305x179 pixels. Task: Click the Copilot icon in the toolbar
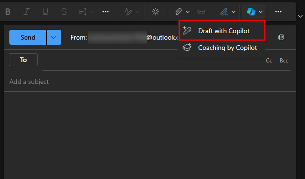pos(251,12)
